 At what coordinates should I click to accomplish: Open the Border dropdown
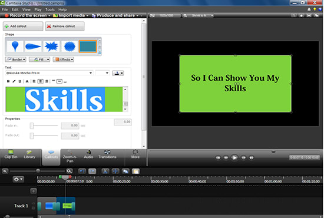(16, 60)
